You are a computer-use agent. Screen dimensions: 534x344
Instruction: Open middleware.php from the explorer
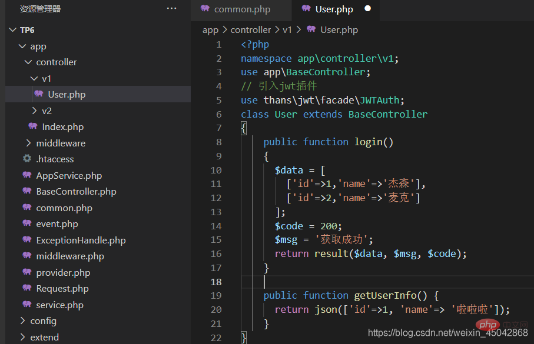click(70, 256)
